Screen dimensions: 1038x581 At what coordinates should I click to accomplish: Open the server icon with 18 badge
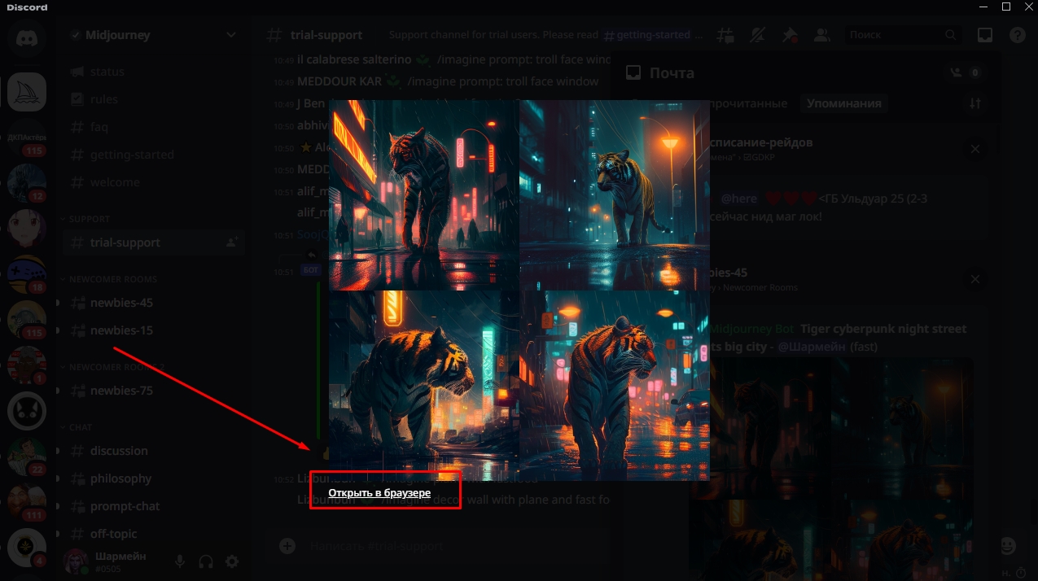pos(27,274)
